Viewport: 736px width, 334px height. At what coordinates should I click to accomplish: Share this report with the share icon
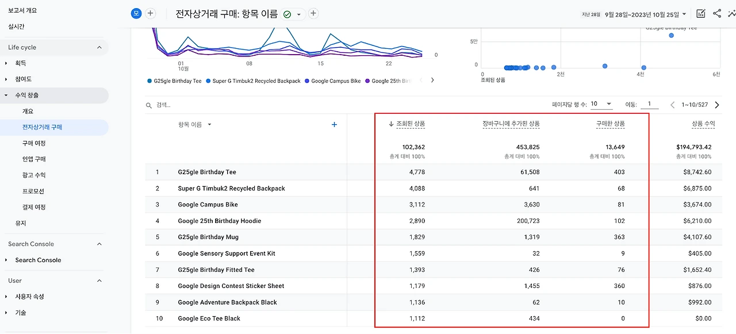click(717, 14)
